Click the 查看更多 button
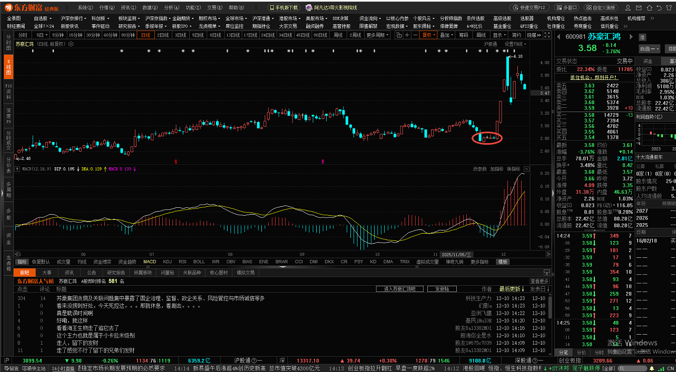 [539, 281]
